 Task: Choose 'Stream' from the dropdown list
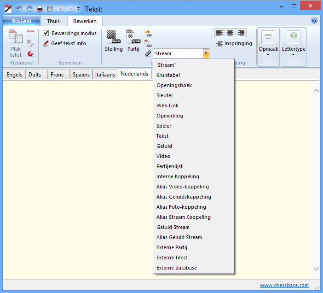[194, 65]
